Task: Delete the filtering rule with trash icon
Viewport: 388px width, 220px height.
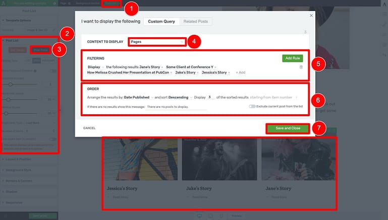Action: [x=301, y=67]
